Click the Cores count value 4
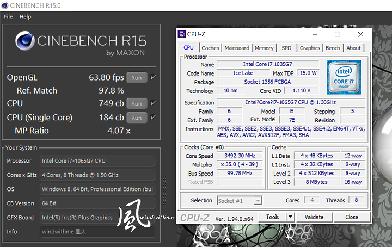392x247 pixels. pyautogui.click(x=312, y=200)
